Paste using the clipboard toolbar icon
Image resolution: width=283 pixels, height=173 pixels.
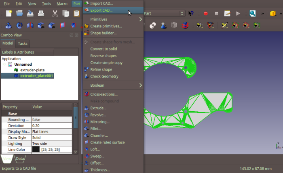coord(76,13)
